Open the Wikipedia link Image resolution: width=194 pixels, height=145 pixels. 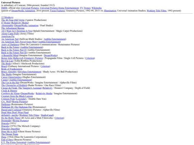coord(97,8)
